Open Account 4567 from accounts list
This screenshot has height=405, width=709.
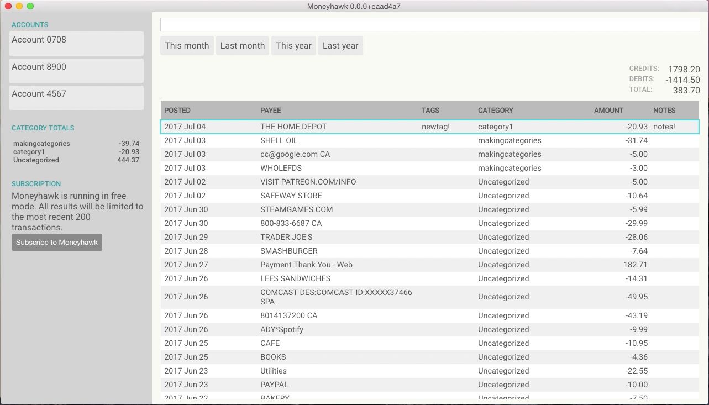[x=76, y=97]
